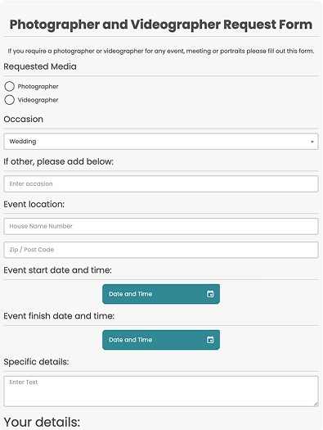Select the Videographer radio button
This screenshot has width=323, height=430.
coord(9,100)
